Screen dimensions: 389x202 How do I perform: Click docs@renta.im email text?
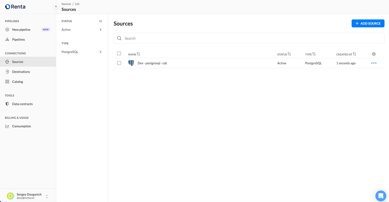26,198
